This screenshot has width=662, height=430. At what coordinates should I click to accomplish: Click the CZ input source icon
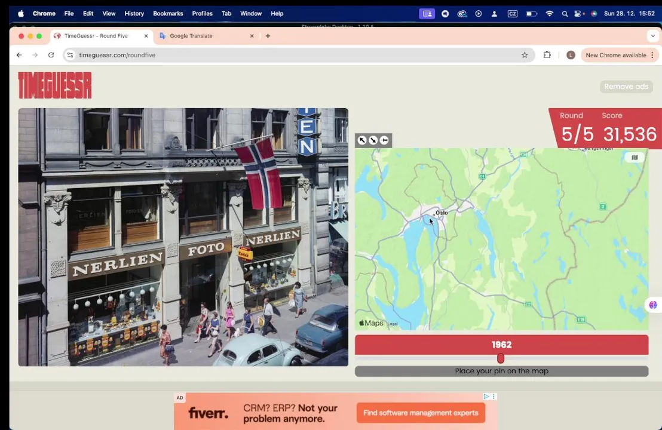[x=512, y=14]
